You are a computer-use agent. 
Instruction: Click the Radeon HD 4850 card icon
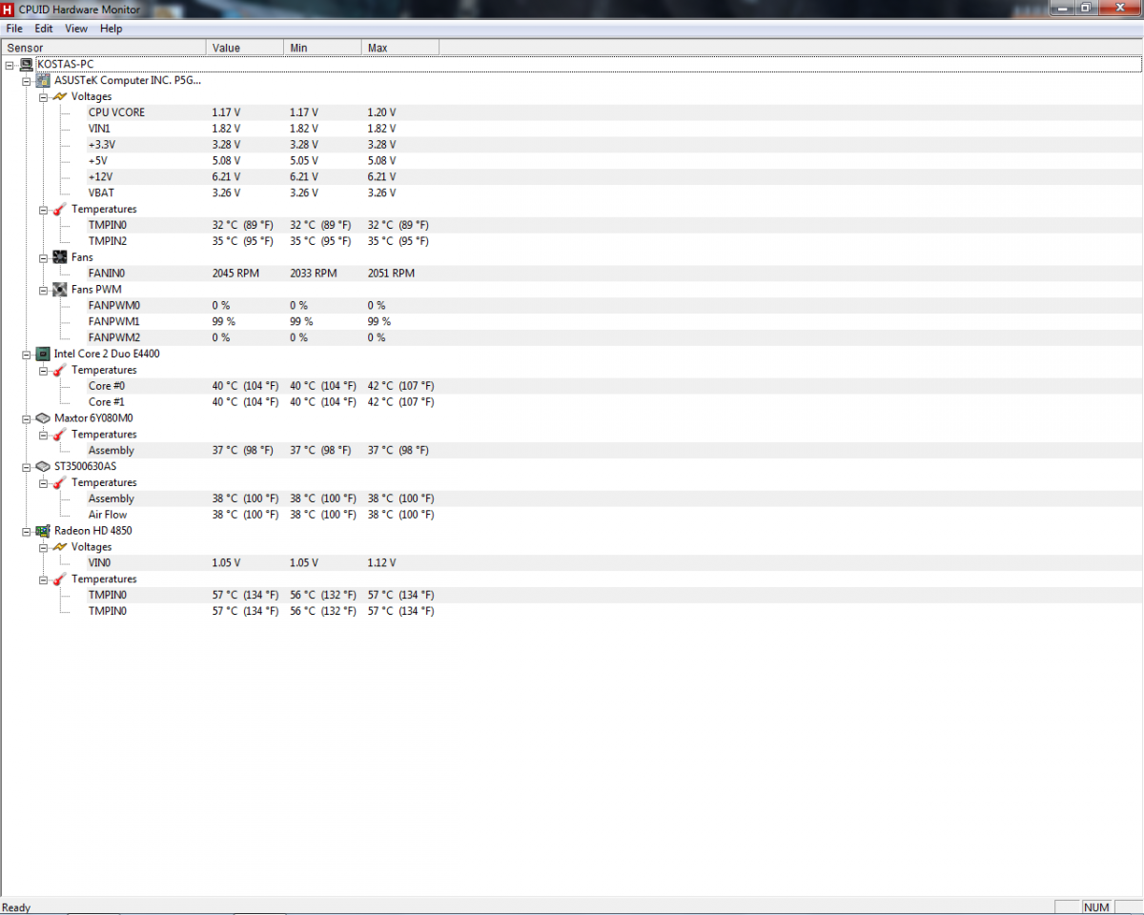tap(43, 531)
